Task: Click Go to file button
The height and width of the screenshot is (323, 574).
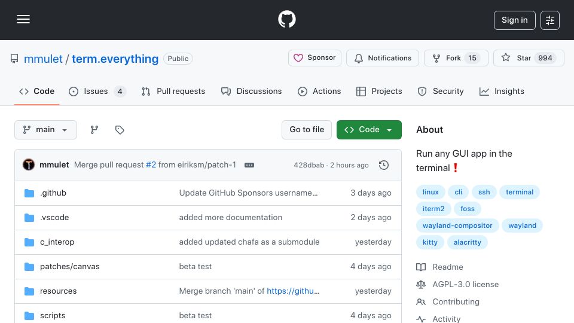Action: (x=307, y=130)
